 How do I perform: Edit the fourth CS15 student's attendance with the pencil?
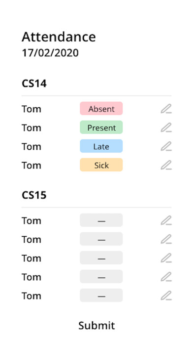(166, 277)
